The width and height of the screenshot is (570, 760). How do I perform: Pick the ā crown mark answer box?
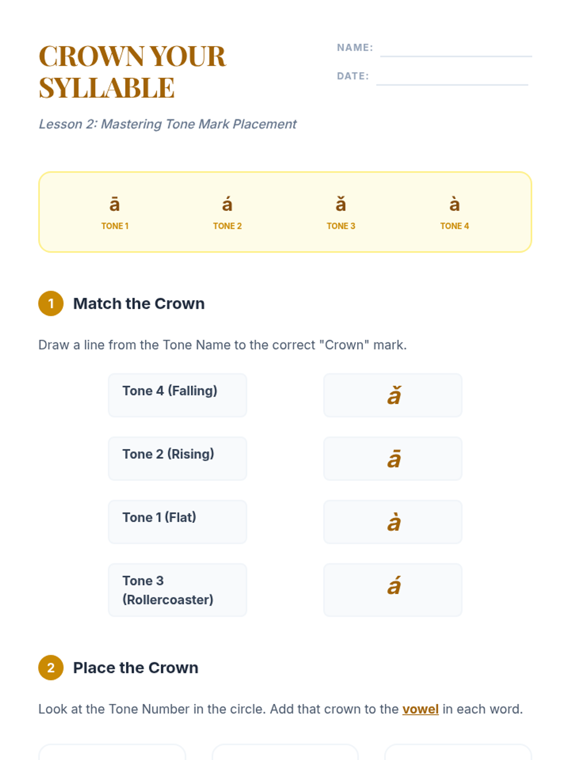coord(392,458)
